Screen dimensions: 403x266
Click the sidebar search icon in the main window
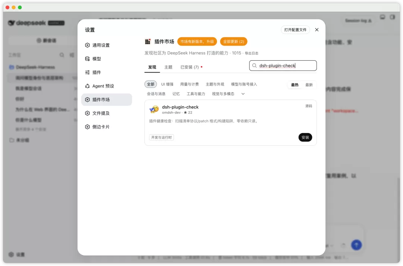tap(62, 55)
